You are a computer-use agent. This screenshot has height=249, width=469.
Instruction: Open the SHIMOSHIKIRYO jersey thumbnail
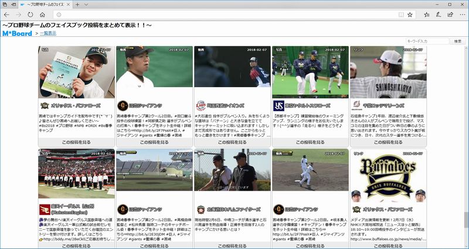pyautogui.click(x=388, y=72)
